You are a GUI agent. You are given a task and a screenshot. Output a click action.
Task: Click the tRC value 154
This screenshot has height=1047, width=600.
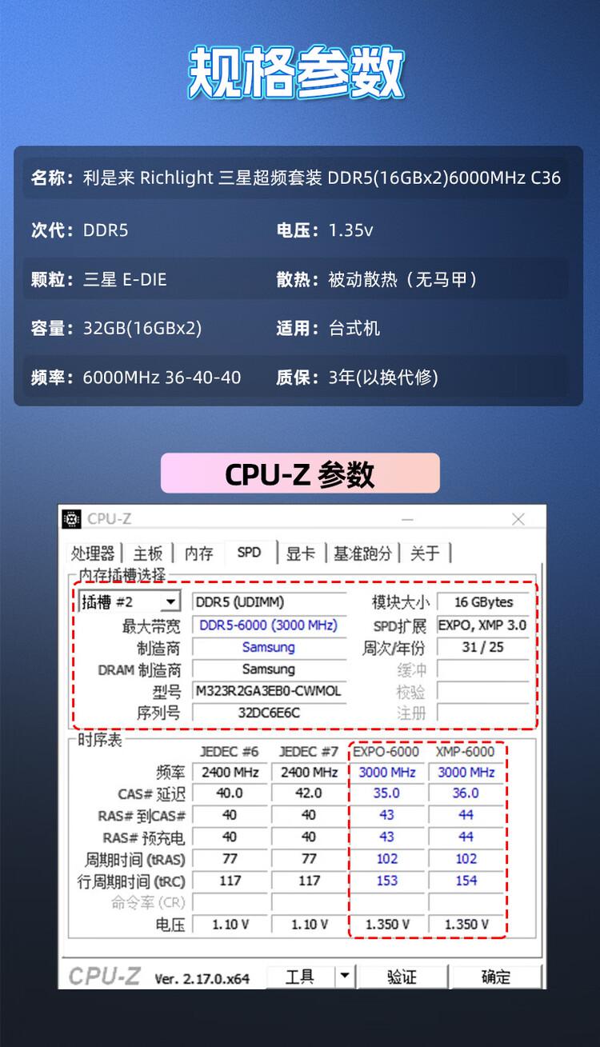(x=466, y=881)
